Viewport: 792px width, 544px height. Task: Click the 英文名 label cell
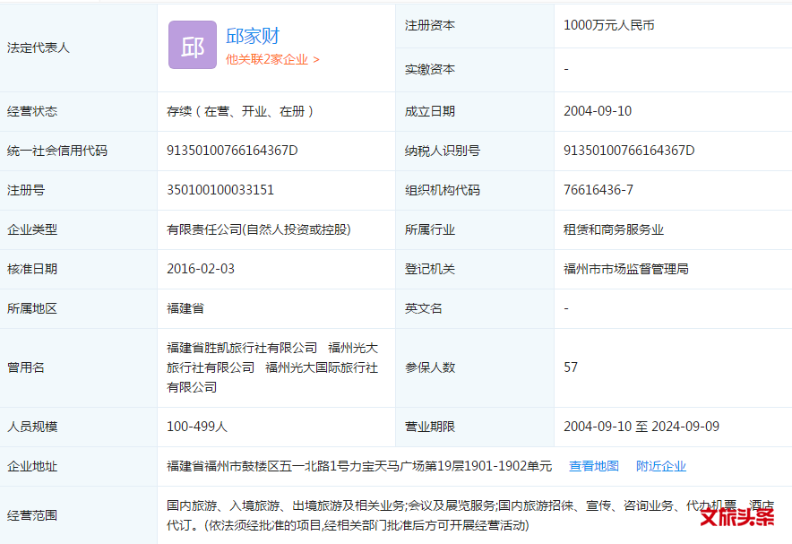coord(475,308)
